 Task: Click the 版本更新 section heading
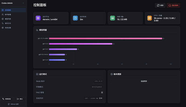[117, 74]
